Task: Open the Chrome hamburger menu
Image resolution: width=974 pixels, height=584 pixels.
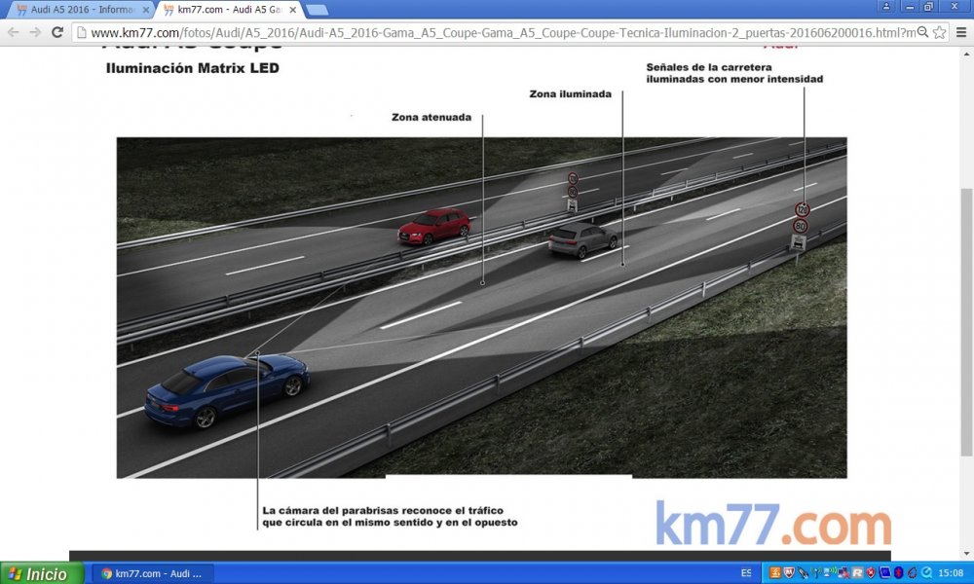Action: 961,32
